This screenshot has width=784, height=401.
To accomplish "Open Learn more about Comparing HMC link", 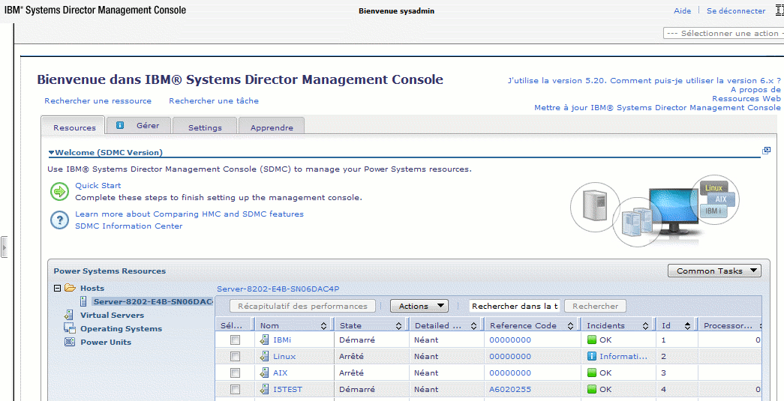I will [x=190, y=214].
